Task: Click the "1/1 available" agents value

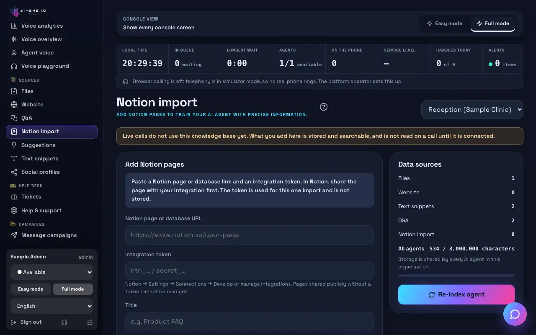Action: point(300,64)
